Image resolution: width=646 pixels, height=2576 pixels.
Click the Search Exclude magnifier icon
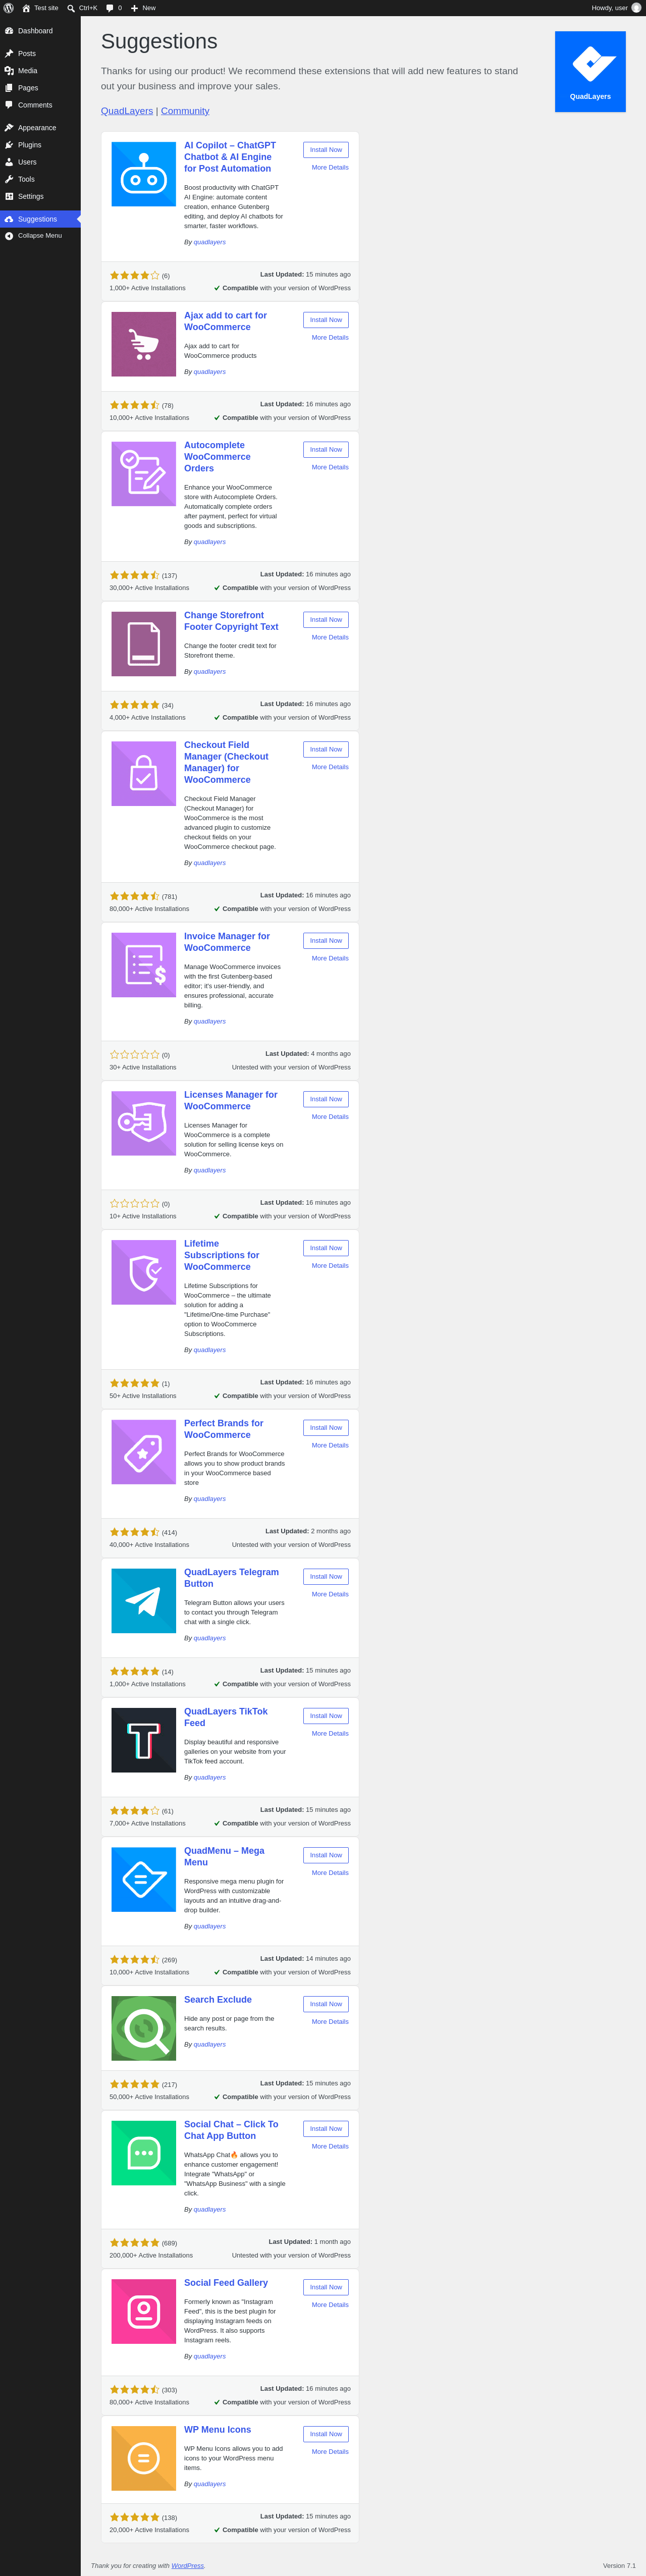tap(143, 2028)
